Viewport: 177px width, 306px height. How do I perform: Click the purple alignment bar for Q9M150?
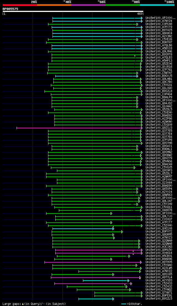click(x=99, y=250)
